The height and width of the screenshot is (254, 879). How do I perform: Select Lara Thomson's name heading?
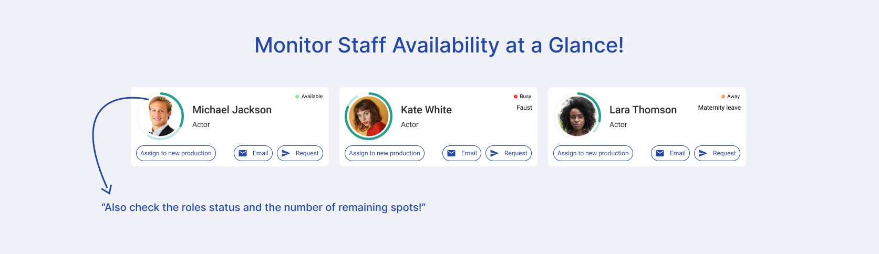click(643, 110)
